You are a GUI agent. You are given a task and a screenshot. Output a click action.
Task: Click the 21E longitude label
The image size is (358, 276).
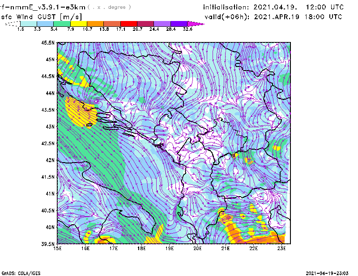(226, 248)
